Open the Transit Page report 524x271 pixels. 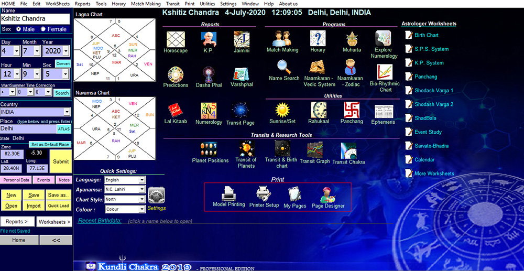(x=241, y=110)
